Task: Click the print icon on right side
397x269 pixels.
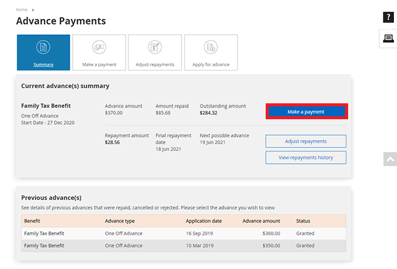Action: tap(388, 39)
